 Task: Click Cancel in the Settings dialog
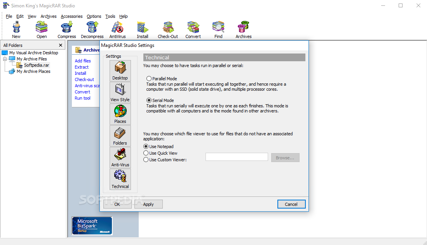[291, 204]
